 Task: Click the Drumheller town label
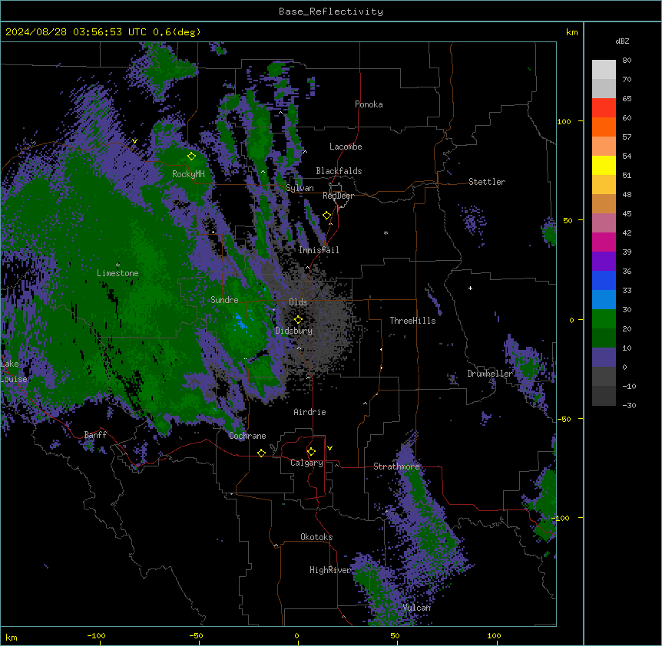click(x=490, y=374)
